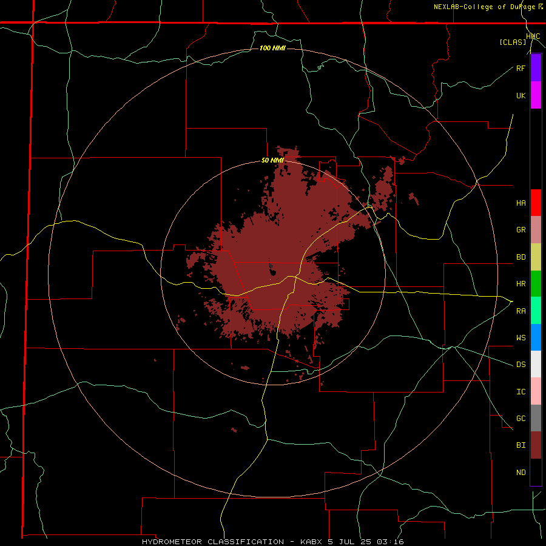Click the GR pink legend swatch

[x=536, y=230]
